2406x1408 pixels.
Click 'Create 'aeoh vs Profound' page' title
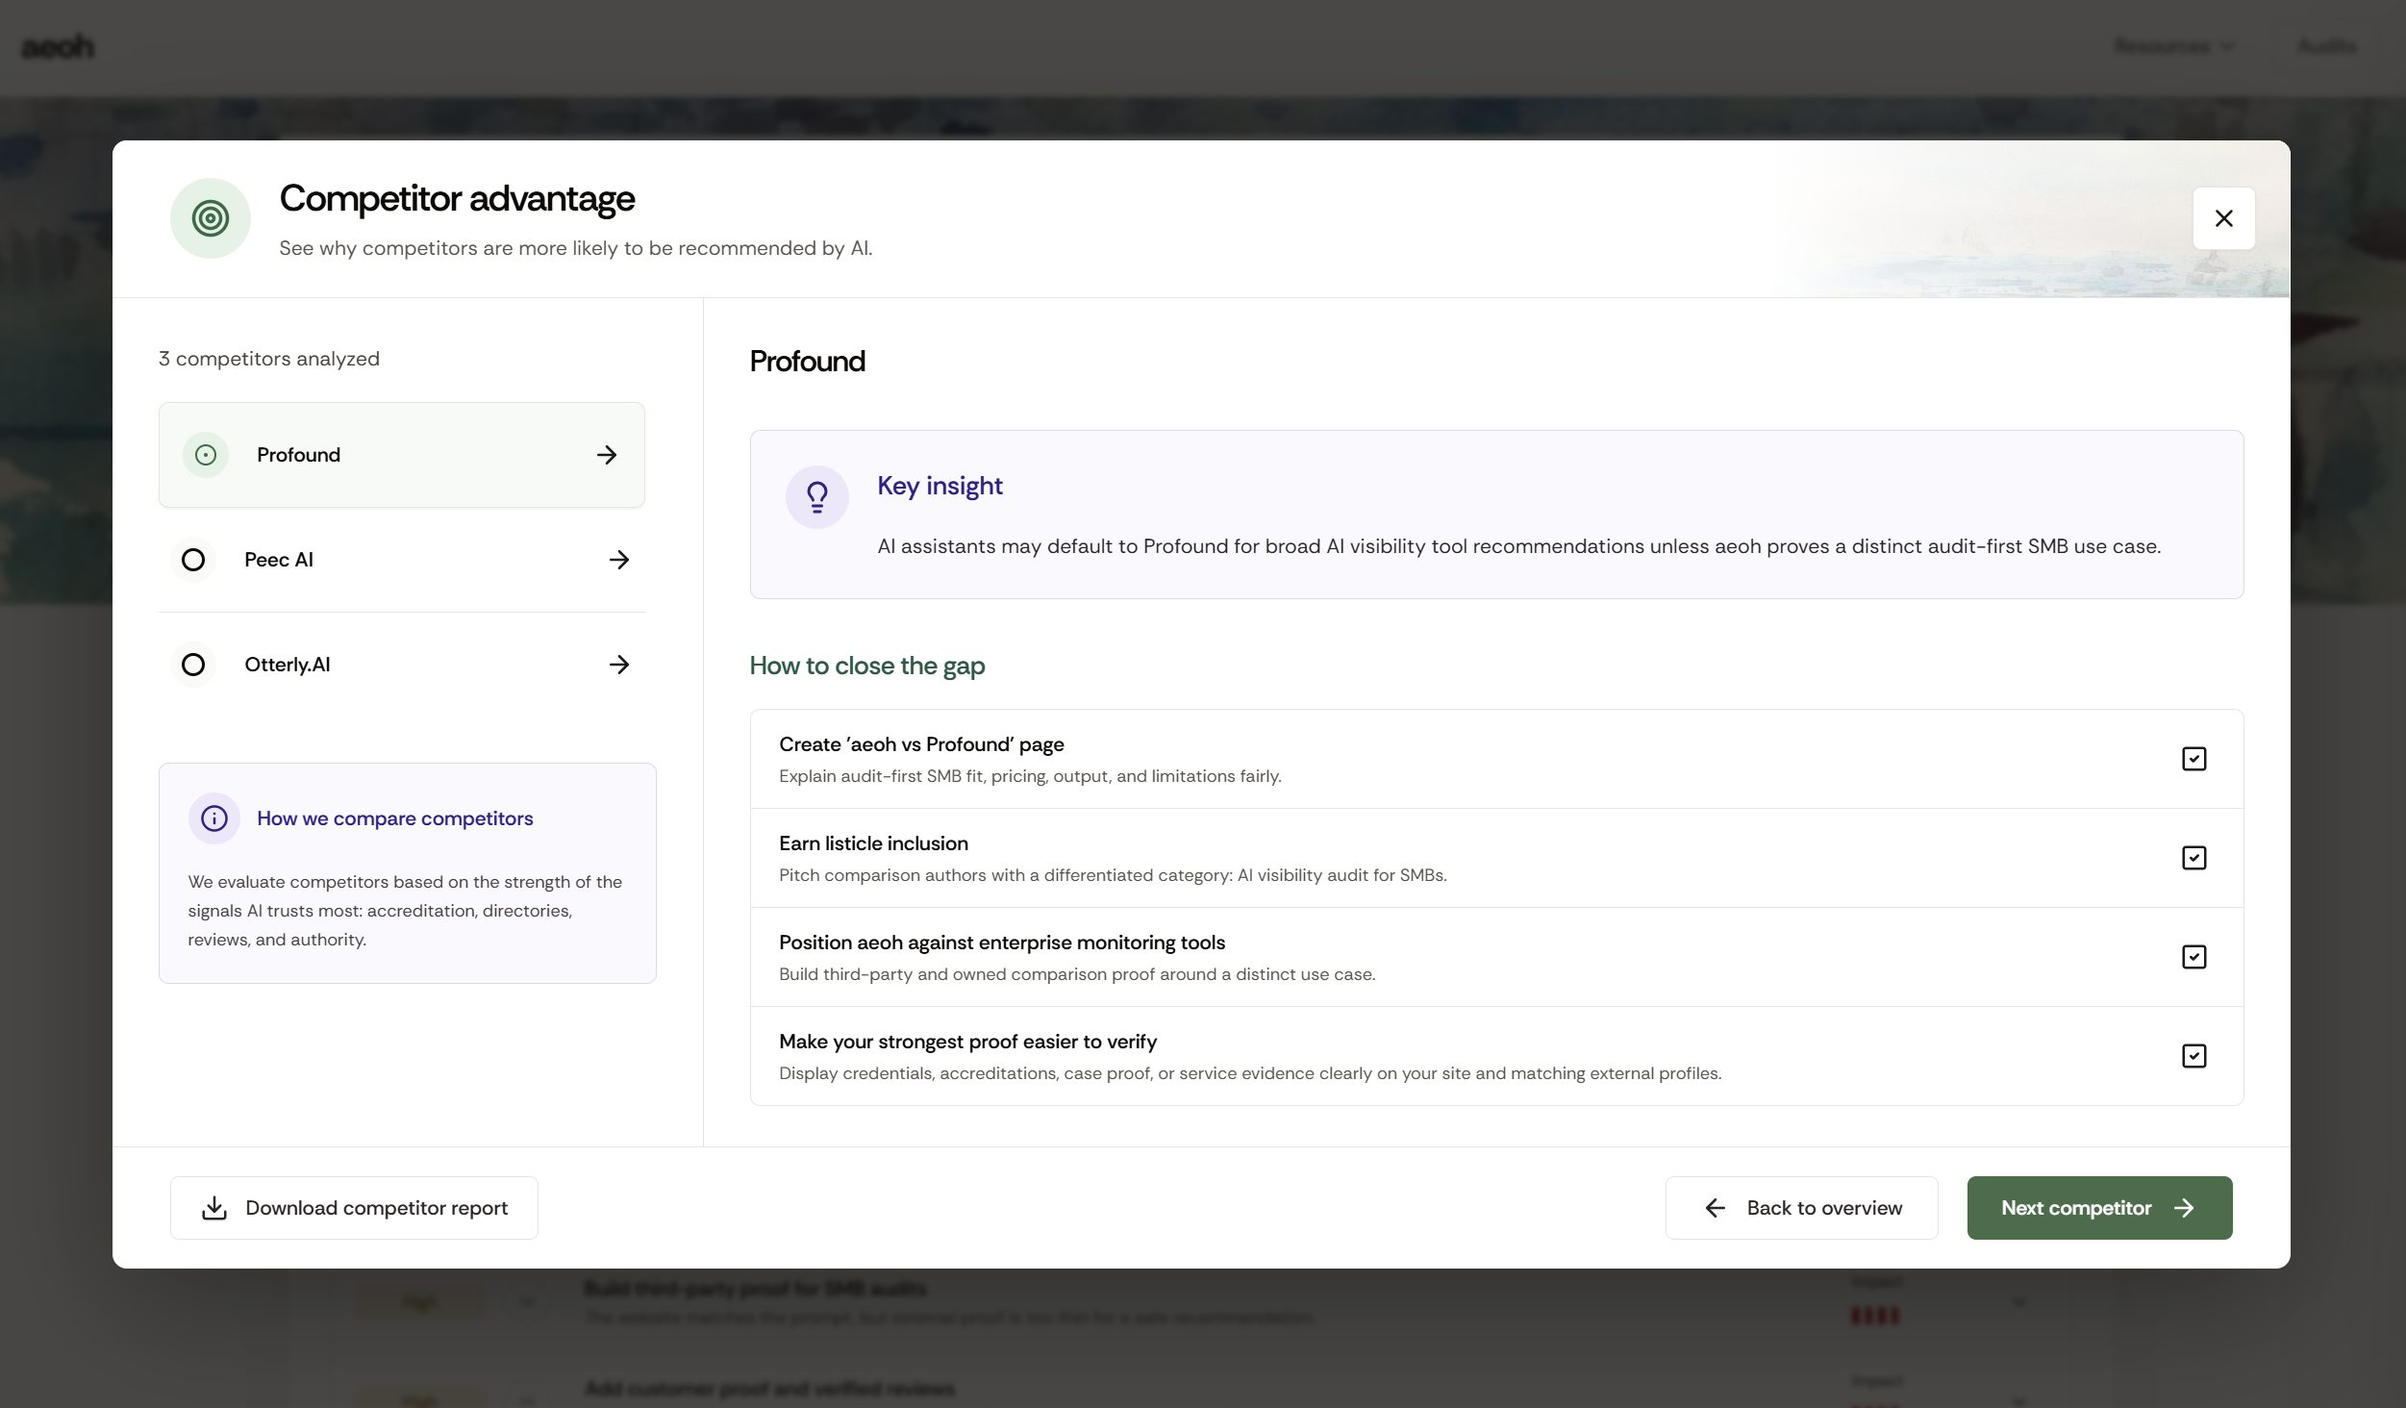pyautogui.click(x=921, y=744)
